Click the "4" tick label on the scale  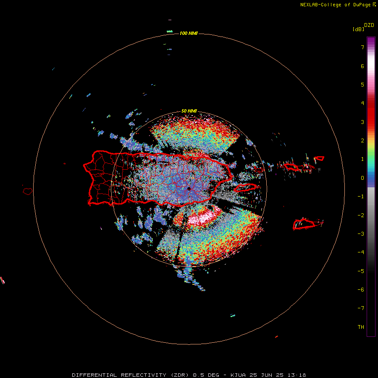(362, 103)
